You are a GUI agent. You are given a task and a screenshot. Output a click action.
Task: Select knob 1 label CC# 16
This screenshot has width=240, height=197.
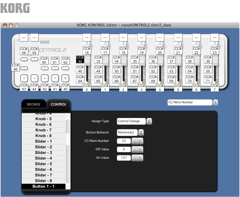[x=87, y=51]
